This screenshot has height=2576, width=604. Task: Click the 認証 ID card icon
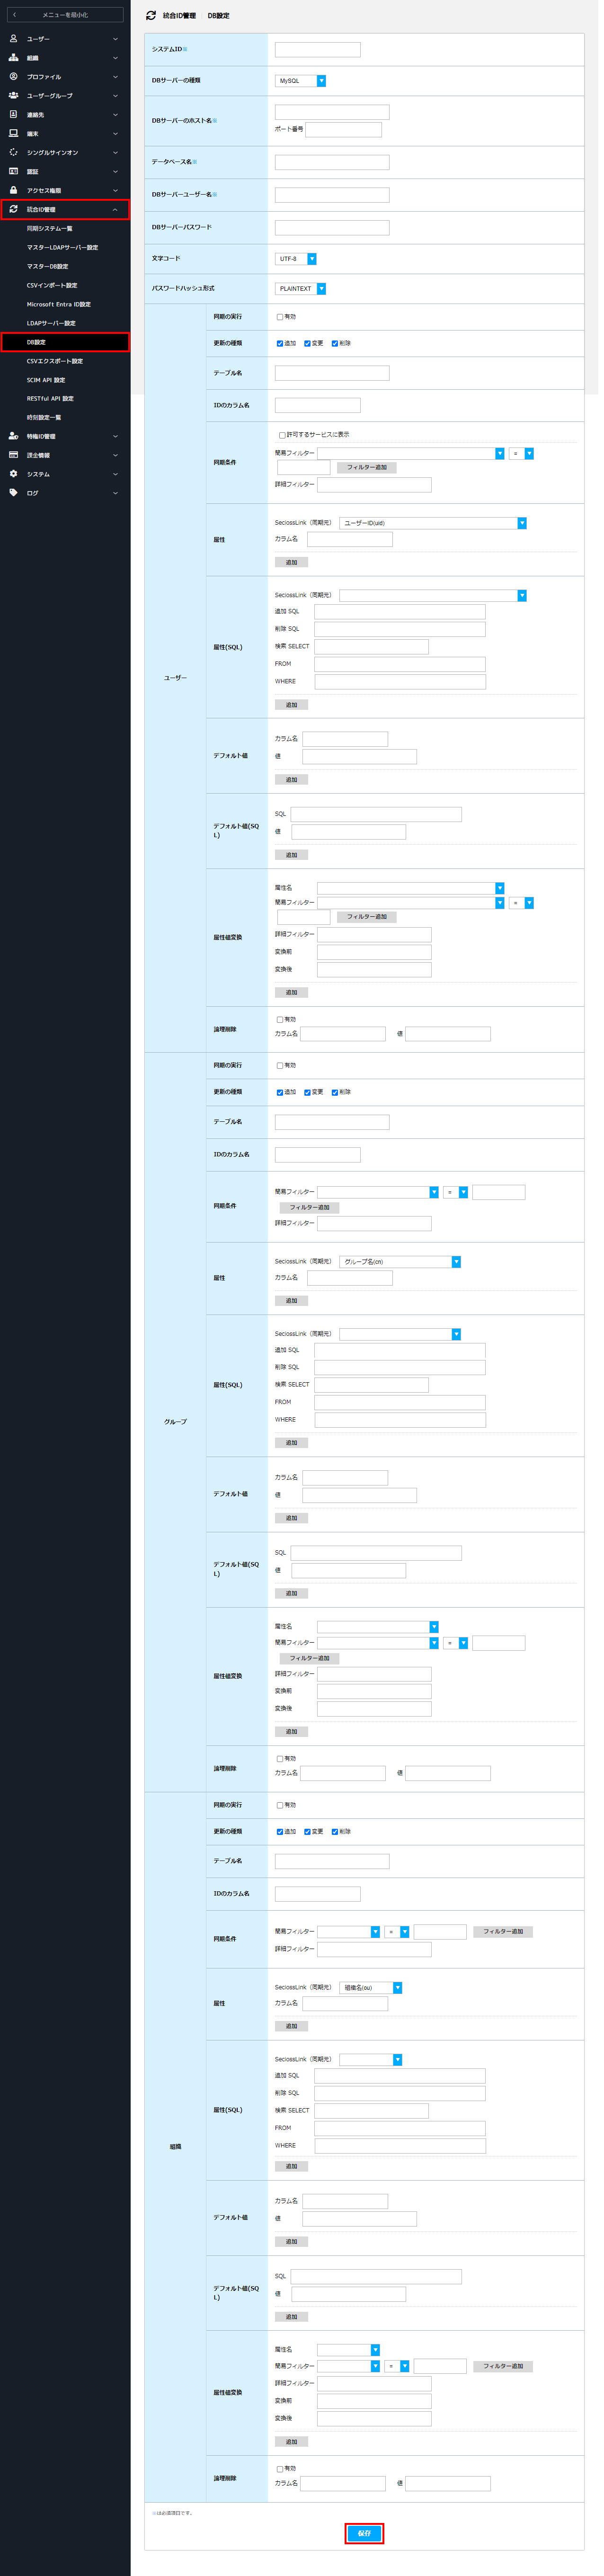tap(13, 172)
